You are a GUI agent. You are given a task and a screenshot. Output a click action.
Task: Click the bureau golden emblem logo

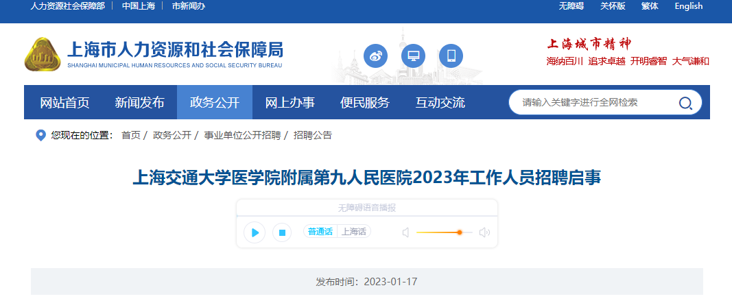tap(43, 55)
